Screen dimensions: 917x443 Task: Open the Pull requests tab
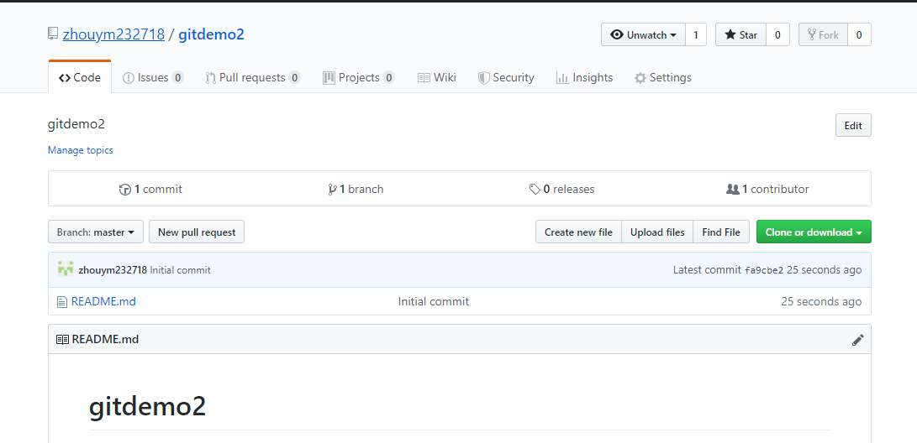(x=253, y=78)
